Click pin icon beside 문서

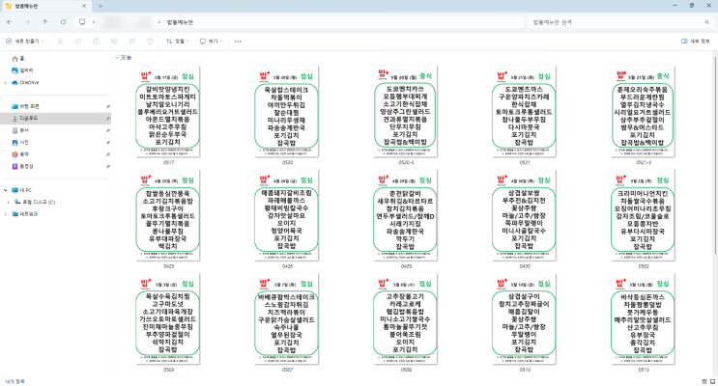click(108, 130)
